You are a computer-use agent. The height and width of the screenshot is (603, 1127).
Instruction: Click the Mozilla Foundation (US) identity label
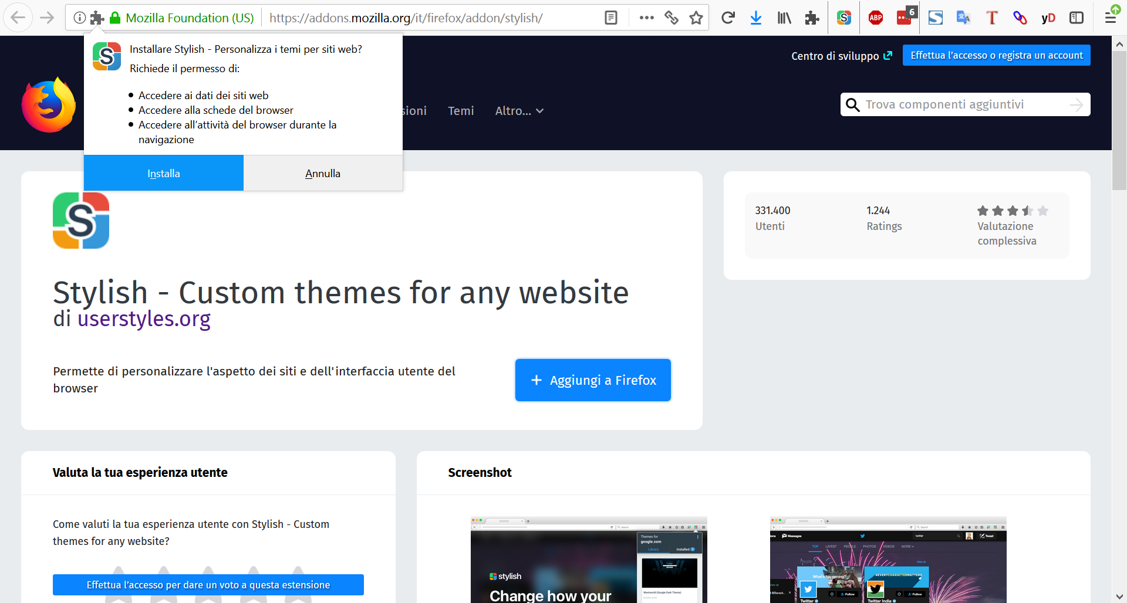pos(190,18)
